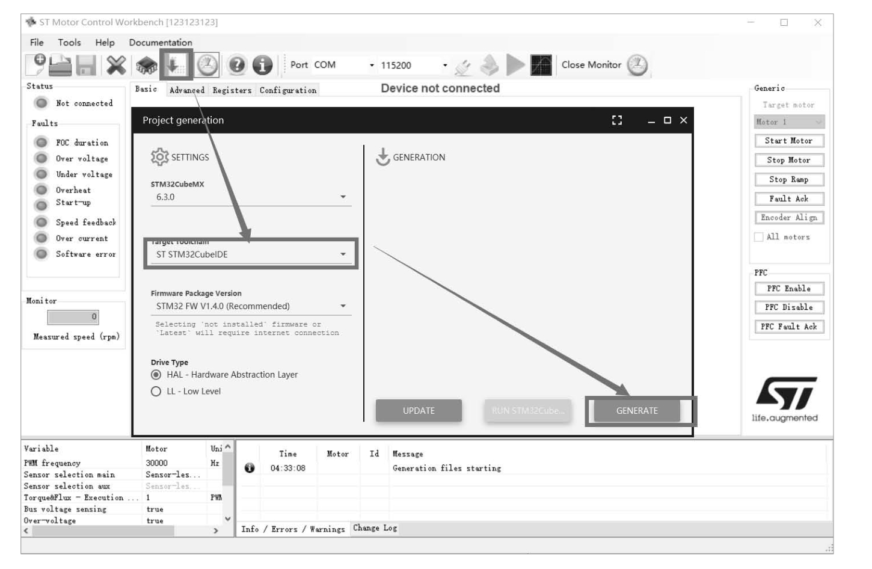Open the Tools menu
The width and height of the screenshot is (872, 569).
point(69,43)
